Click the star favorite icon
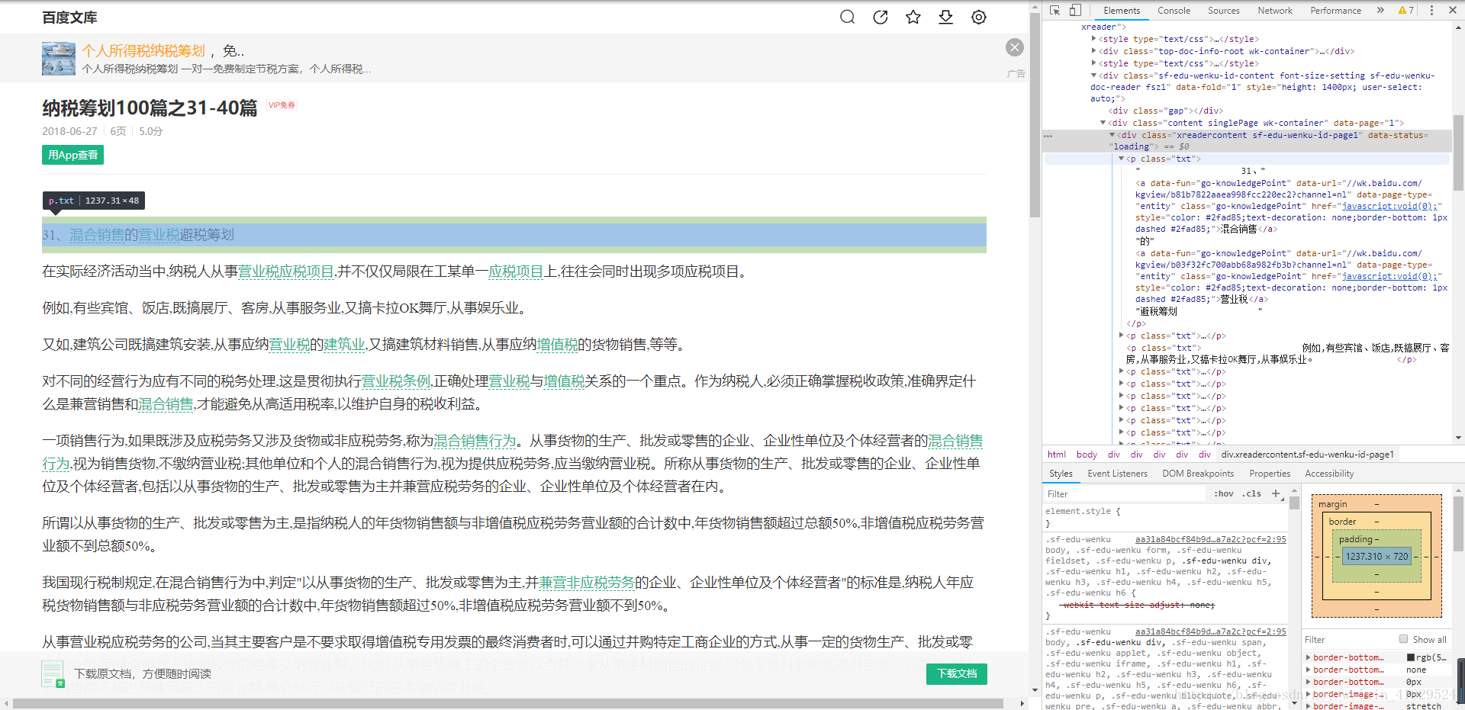Viewport: 1465px width, 710px height. [x=913, y=17]
